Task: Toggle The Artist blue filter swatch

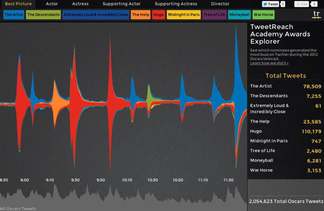Action: [14, 15]
